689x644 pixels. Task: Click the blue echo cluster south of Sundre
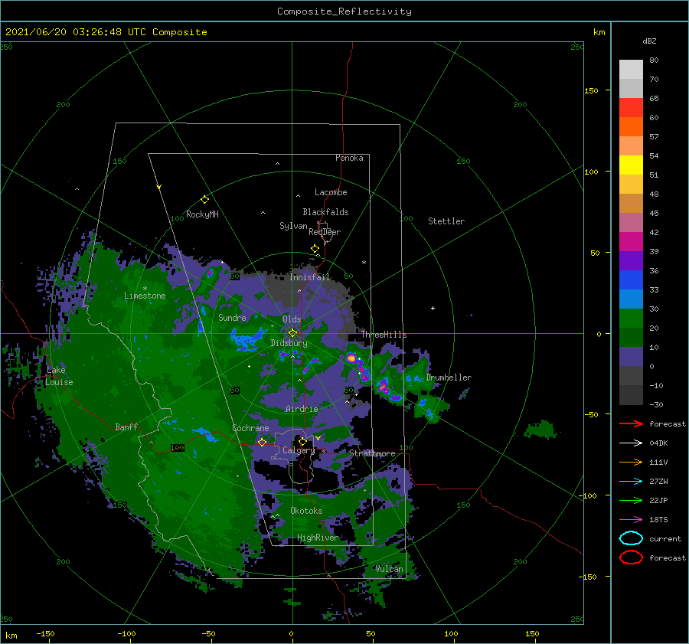coord(247,340)
